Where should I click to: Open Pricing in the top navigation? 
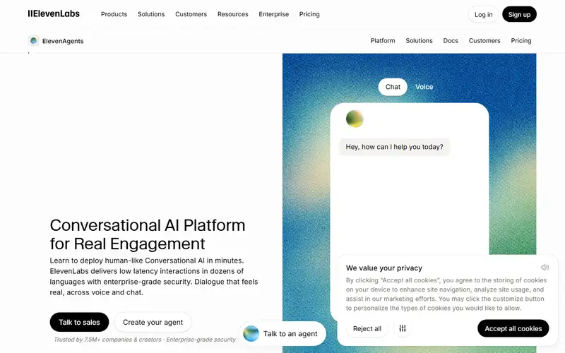tap(309, 14)
